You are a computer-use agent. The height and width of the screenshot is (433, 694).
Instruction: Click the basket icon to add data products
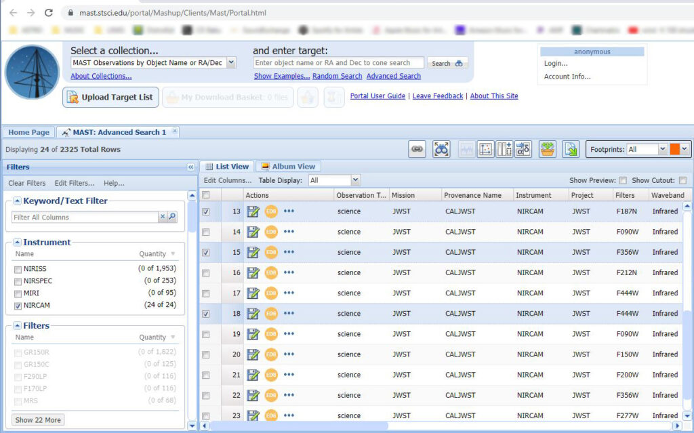[547, 149]
